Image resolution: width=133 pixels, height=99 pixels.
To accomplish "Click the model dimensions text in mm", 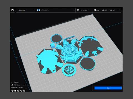I will tap(17, 87).
